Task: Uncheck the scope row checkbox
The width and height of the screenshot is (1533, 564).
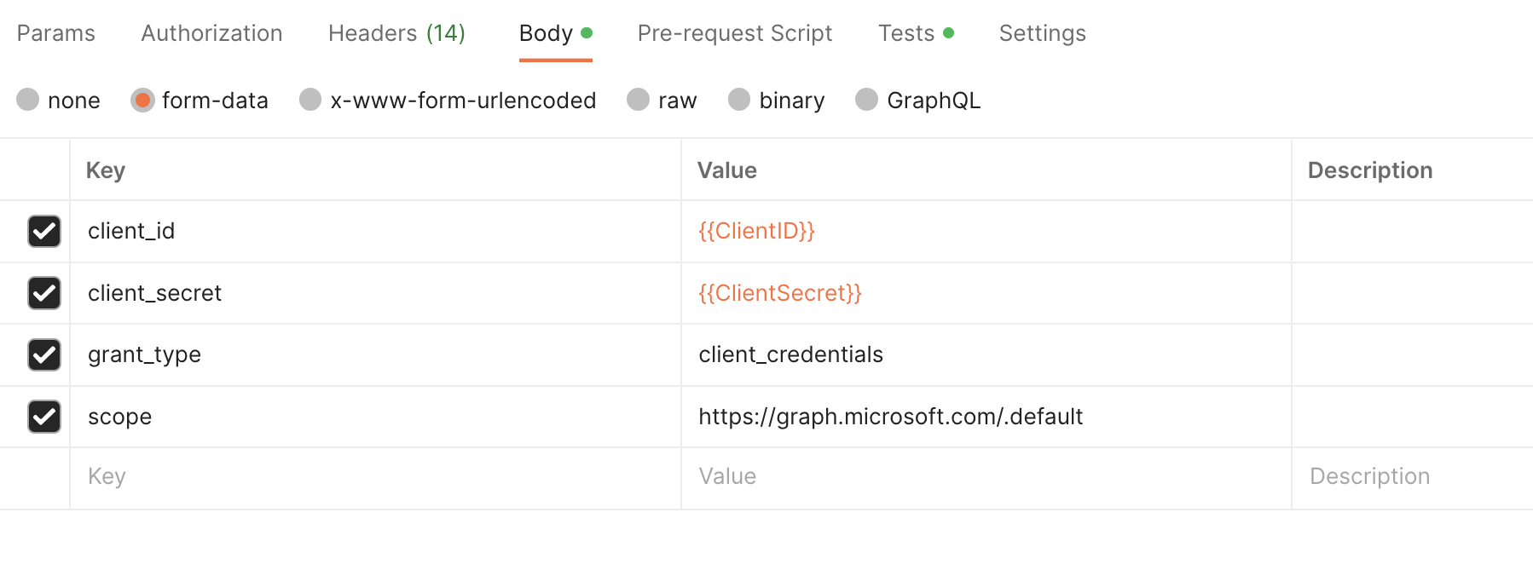Action: point(44,417)
